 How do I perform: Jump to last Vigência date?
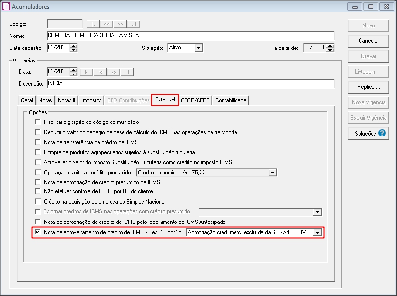click(x=126, y=72)
